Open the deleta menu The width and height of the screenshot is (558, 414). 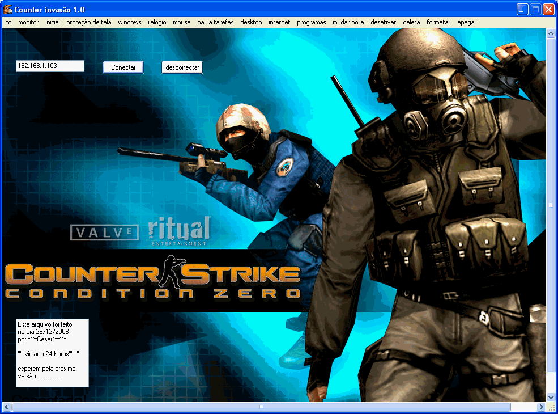pos(411,22)
